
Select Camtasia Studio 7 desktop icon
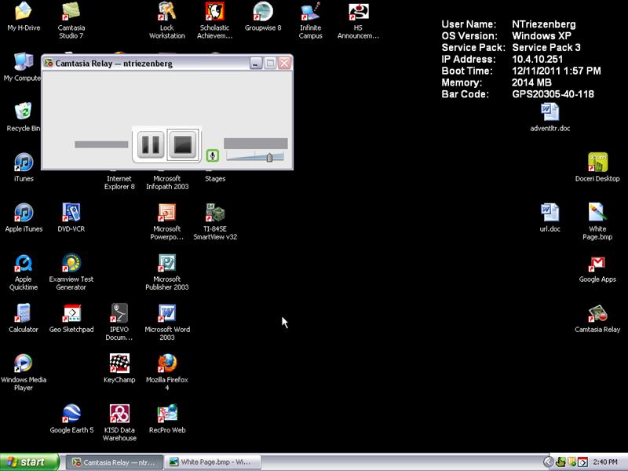click(71, 11)
